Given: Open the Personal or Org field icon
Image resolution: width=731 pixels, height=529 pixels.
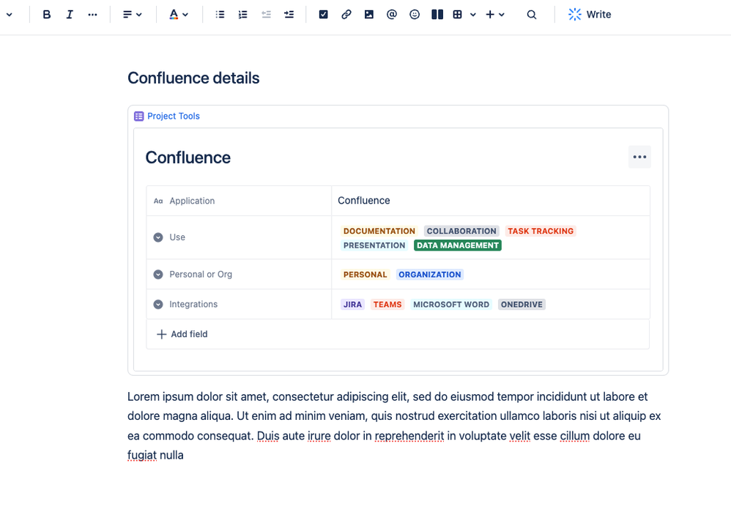Looking at the screenshot, I should pyautogui.click(x=158, y=274).
